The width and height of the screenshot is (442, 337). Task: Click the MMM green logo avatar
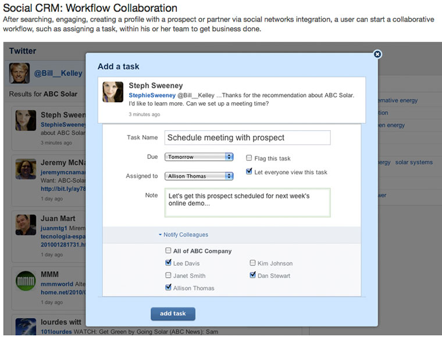point(26,281)
